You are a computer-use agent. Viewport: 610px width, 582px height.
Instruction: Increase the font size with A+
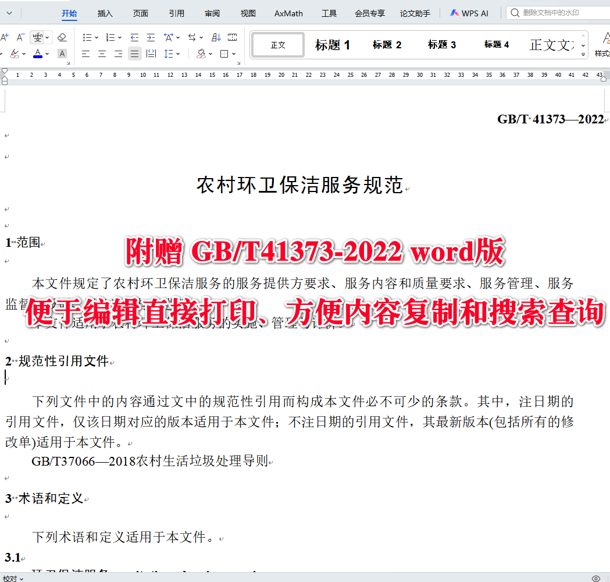click(5, 37)
